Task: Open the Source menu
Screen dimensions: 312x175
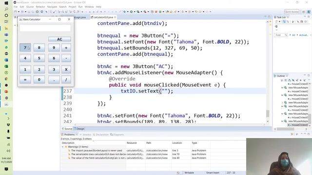Action: click(x=30, y=7)
